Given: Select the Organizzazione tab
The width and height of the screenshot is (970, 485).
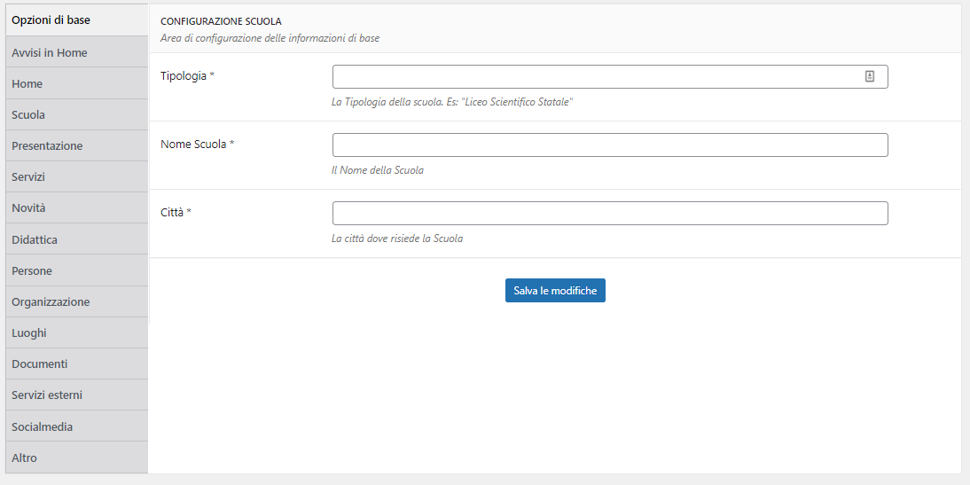Looking at the screenshot, I should [77, 301].
